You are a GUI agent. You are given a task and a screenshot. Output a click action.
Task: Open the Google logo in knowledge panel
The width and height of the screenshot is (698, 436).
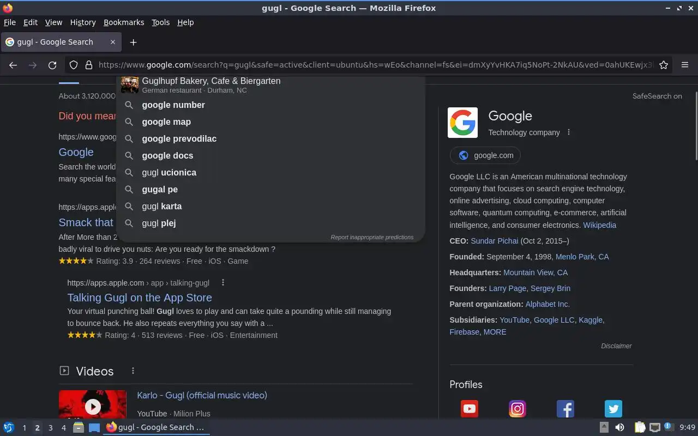(462, 123)
